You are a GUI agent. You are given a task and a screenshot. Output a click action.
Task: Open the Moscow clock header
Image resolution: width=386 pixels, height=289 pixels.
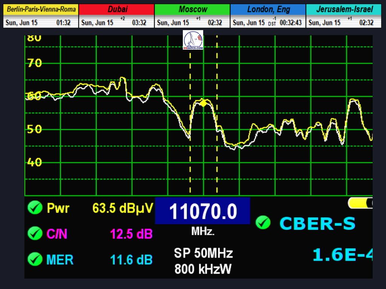pos(192,9)
